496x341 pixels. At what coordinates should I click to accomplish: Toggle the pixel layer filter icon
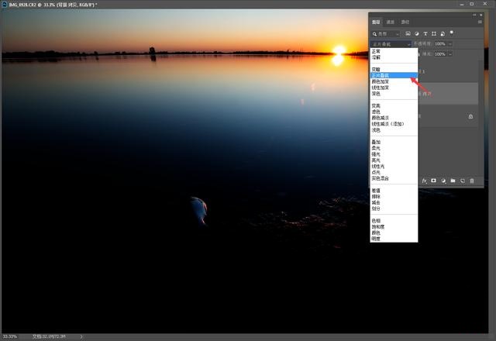click(408, 33)
